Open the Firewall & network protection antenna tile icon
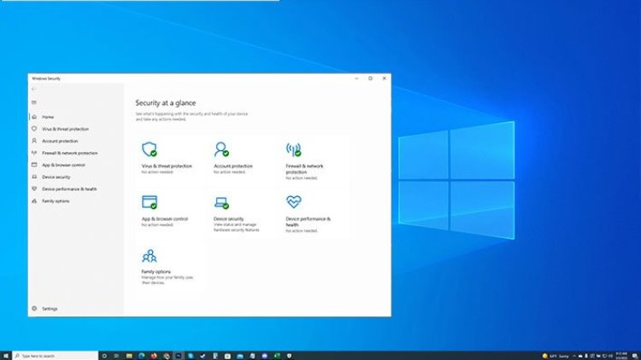 click(x=293, y=150)
